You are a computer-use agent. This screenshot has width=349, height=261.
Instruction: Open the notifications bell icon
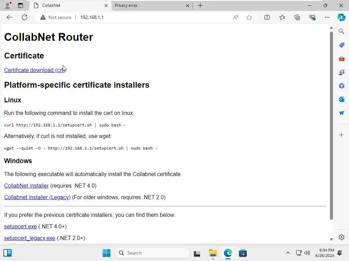point(340,253)
